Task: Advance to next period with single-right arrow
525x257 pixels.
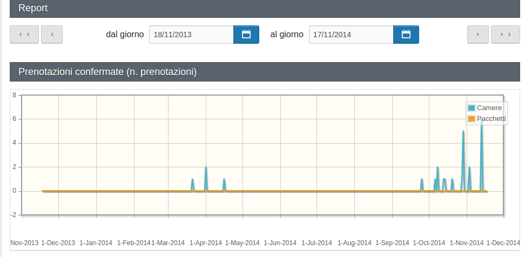Action: [478, 35]
